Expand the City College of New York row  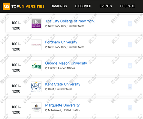(130, 24)
